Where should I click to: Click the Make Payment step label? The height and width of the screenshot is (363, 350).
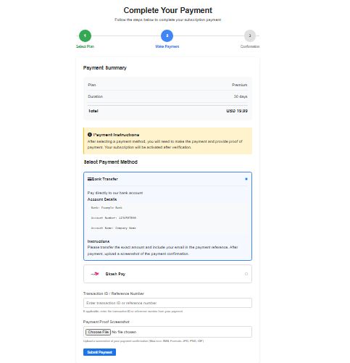point(167,46)
